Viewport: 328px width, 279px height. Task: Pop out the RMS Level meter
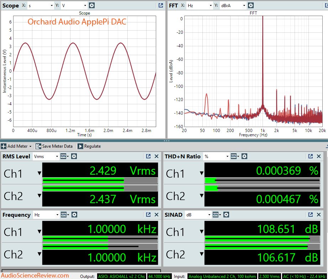[x=148, y=156]
